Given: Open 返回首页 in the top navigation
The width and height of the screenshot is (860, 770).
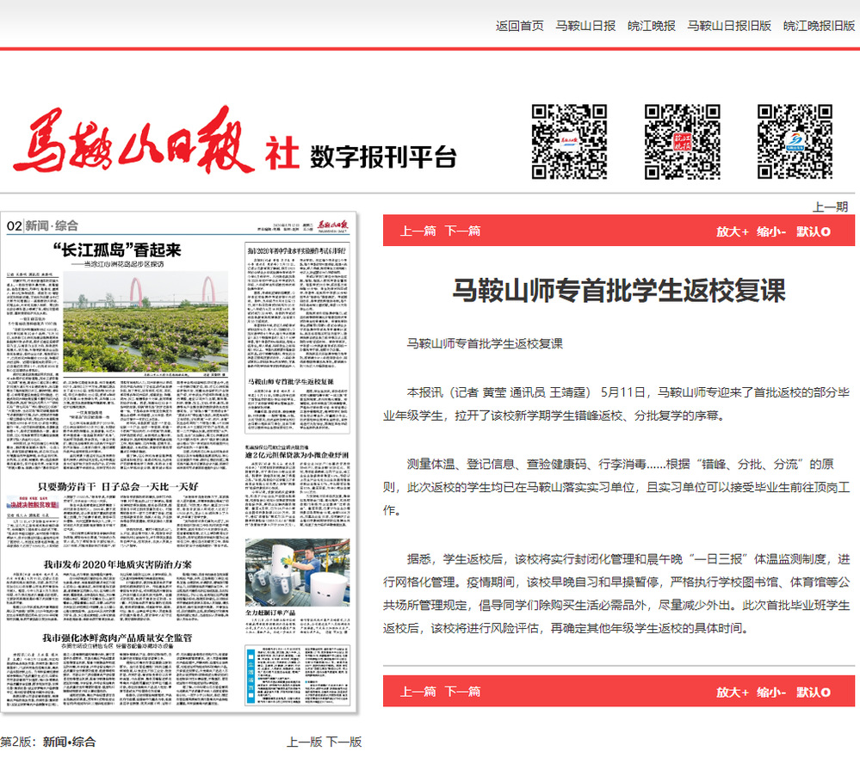Looking at the screenshot, I should (x=519, y=26).
